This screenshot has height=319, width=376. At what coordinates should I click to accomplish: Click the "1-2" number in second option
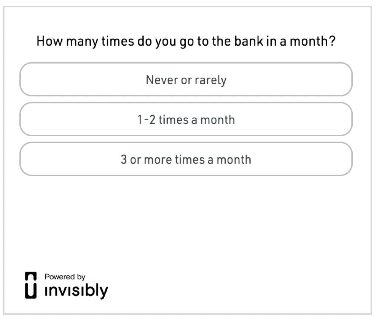(x=146, y=120)
